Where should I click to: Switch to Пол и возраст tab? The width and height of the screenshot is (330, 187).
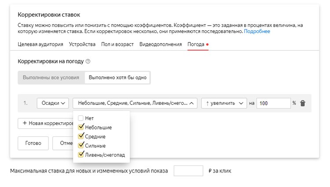(x=117, y=44)
